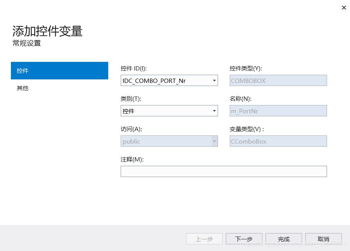Click the 取消 cancel button
Viewport: 350px width, 251px height.
pos(324,239)
